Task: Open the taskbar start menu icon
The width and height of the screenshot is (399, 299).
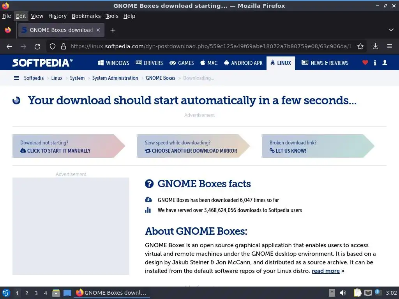Action: [x=6, y=293]
